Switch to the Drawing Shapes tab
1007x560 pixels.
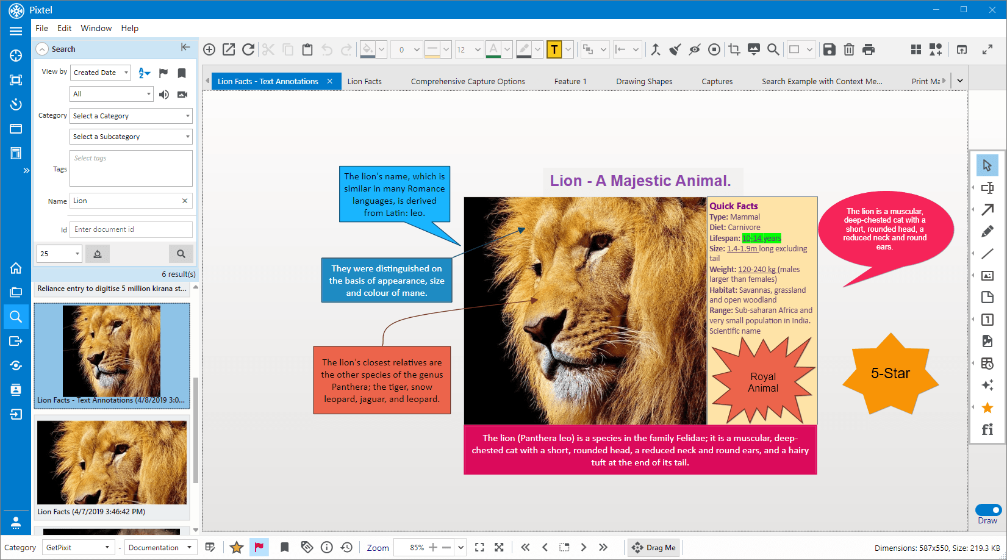tap(644, 81)
